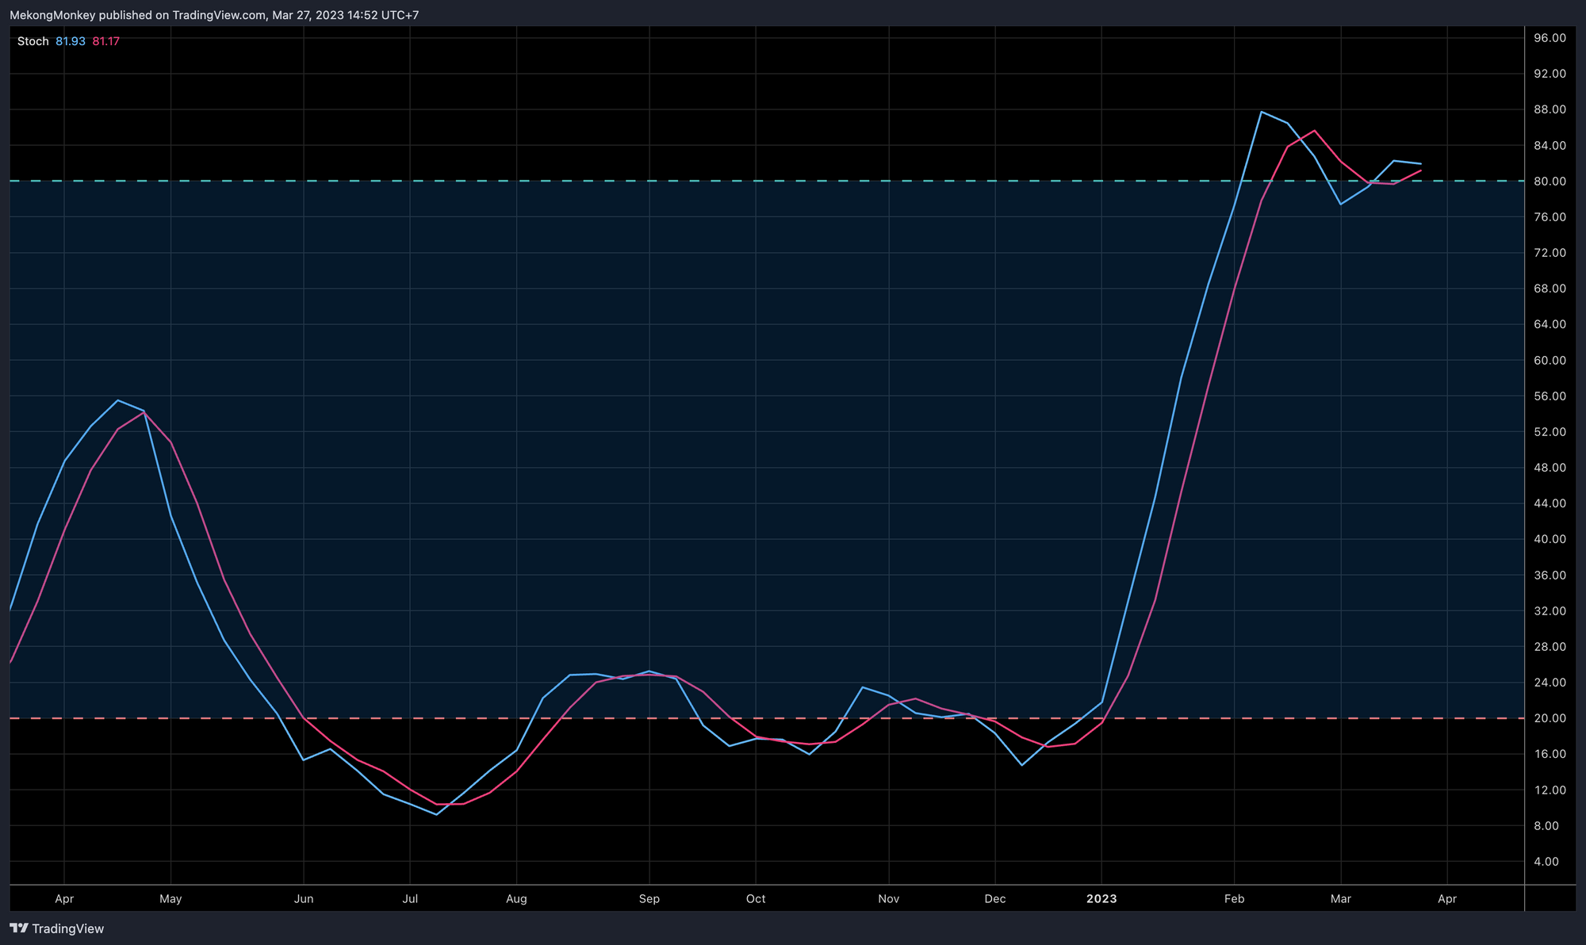Click the 68.00 price axis label
The width and height of the screenshot is (1586, 945).
coord(1550,289)
